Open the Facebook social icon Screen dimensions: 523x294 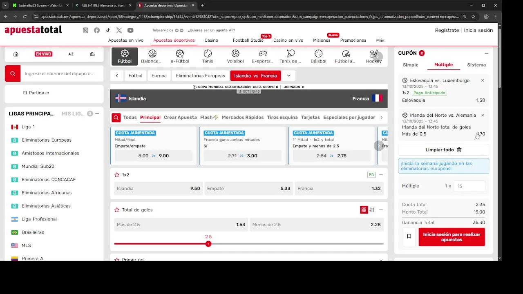(97, 30)
